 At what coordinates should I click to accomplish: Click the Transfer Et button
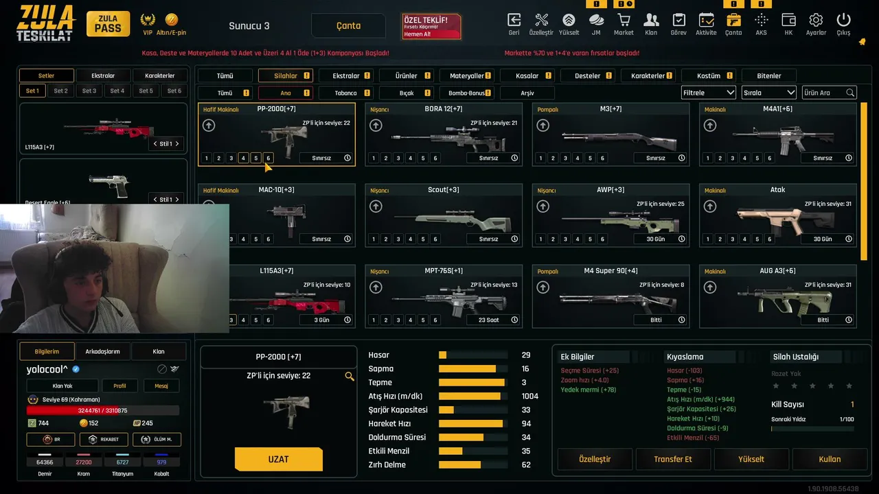[x=673, y=459]
